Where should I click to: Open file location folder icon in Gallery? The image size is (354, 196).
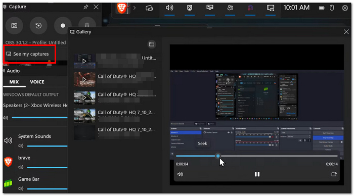tap(152, 44)
